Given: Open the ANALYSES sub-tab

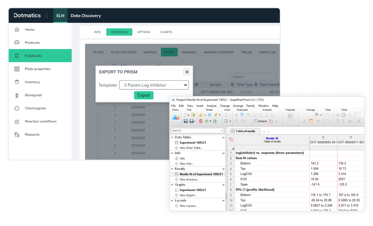Looking at the screenshot, I should (x=189, y=52).
